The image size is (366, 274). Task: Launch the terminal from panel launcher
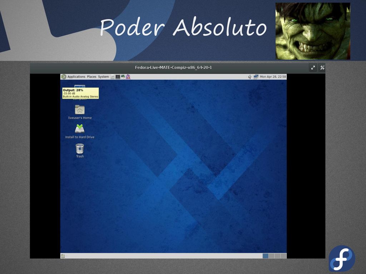(x=118, y=77)
